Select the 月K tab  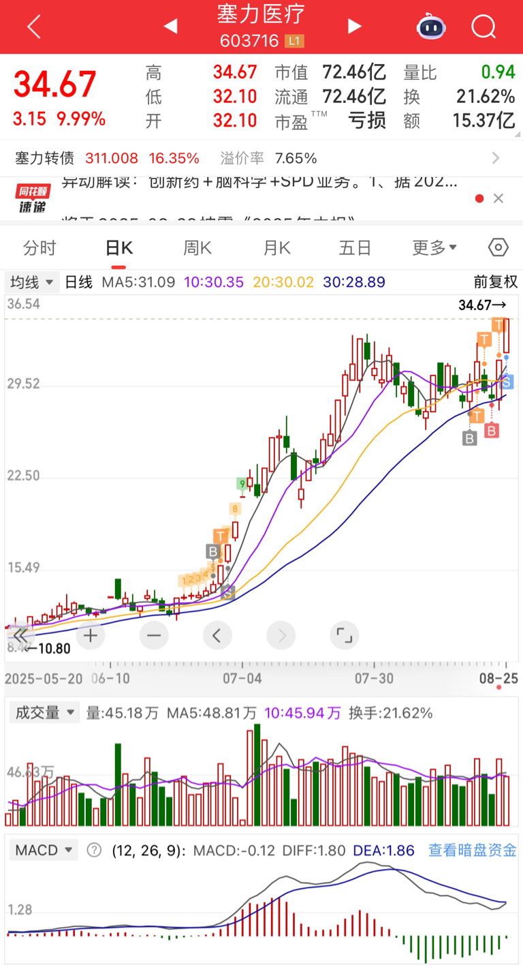click(276, 247)
